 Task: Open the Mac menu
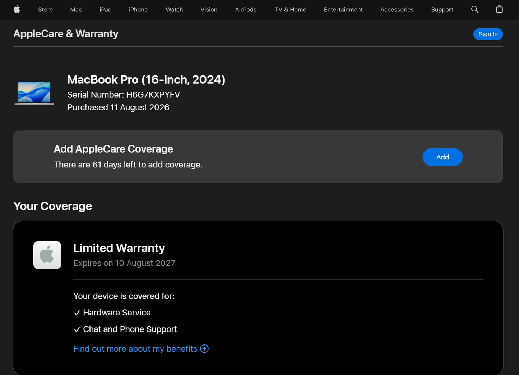click(76, 10)
